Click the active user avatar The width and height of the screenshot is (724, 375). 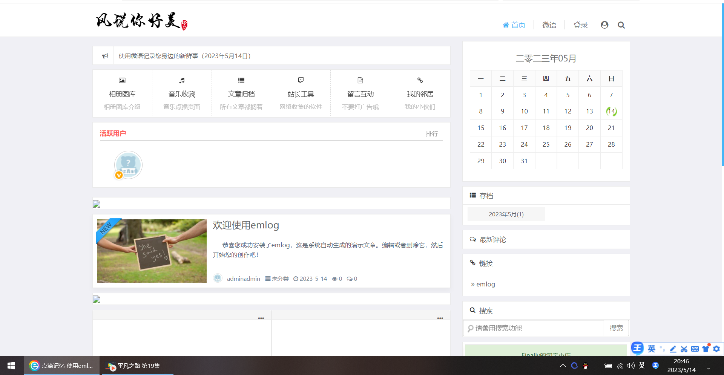pos(128,165)
